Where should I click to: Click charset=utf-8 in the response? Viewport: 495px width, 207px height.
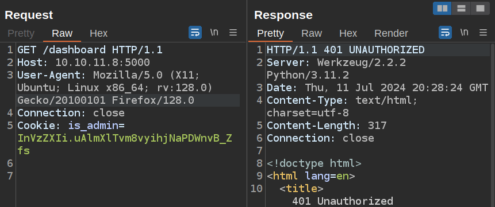308,113
